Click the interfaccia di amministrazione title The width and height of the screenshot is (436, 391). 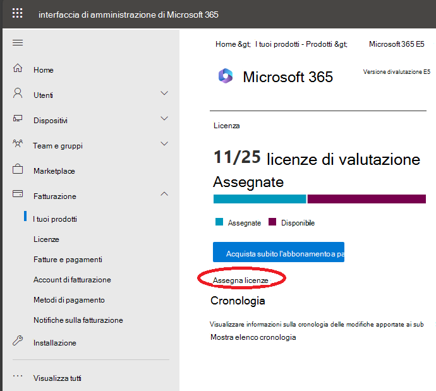[x=128, y=15]
